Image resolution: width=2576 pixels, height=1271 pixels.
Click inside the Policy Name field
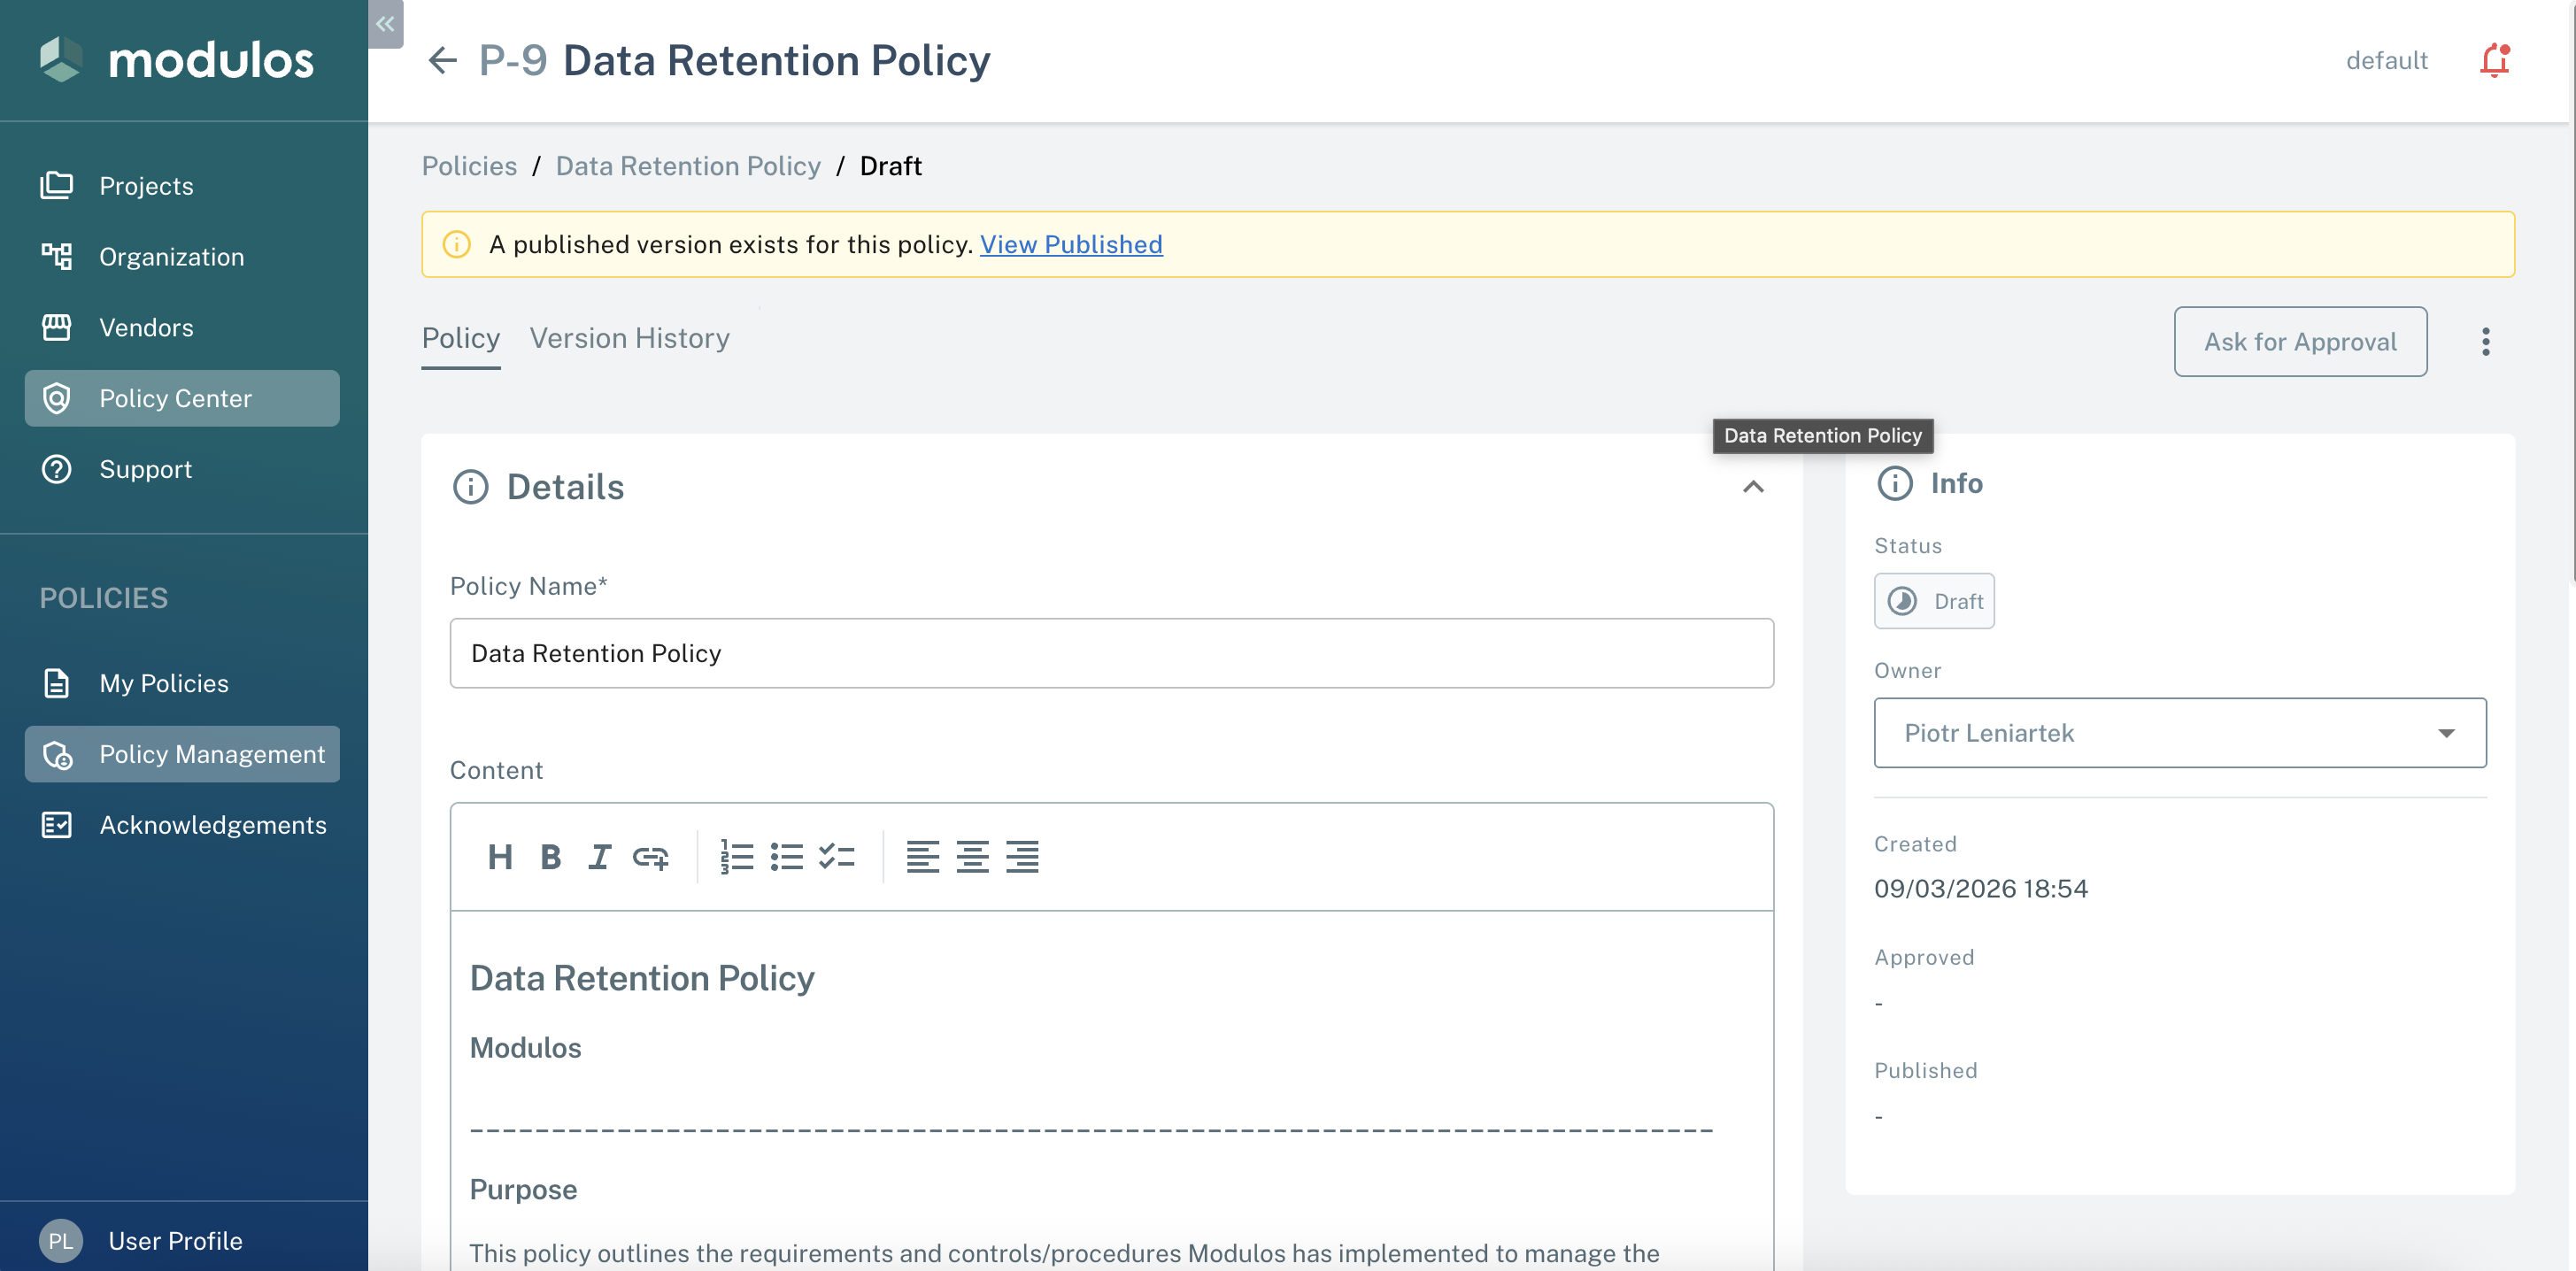pos(1112,653)
